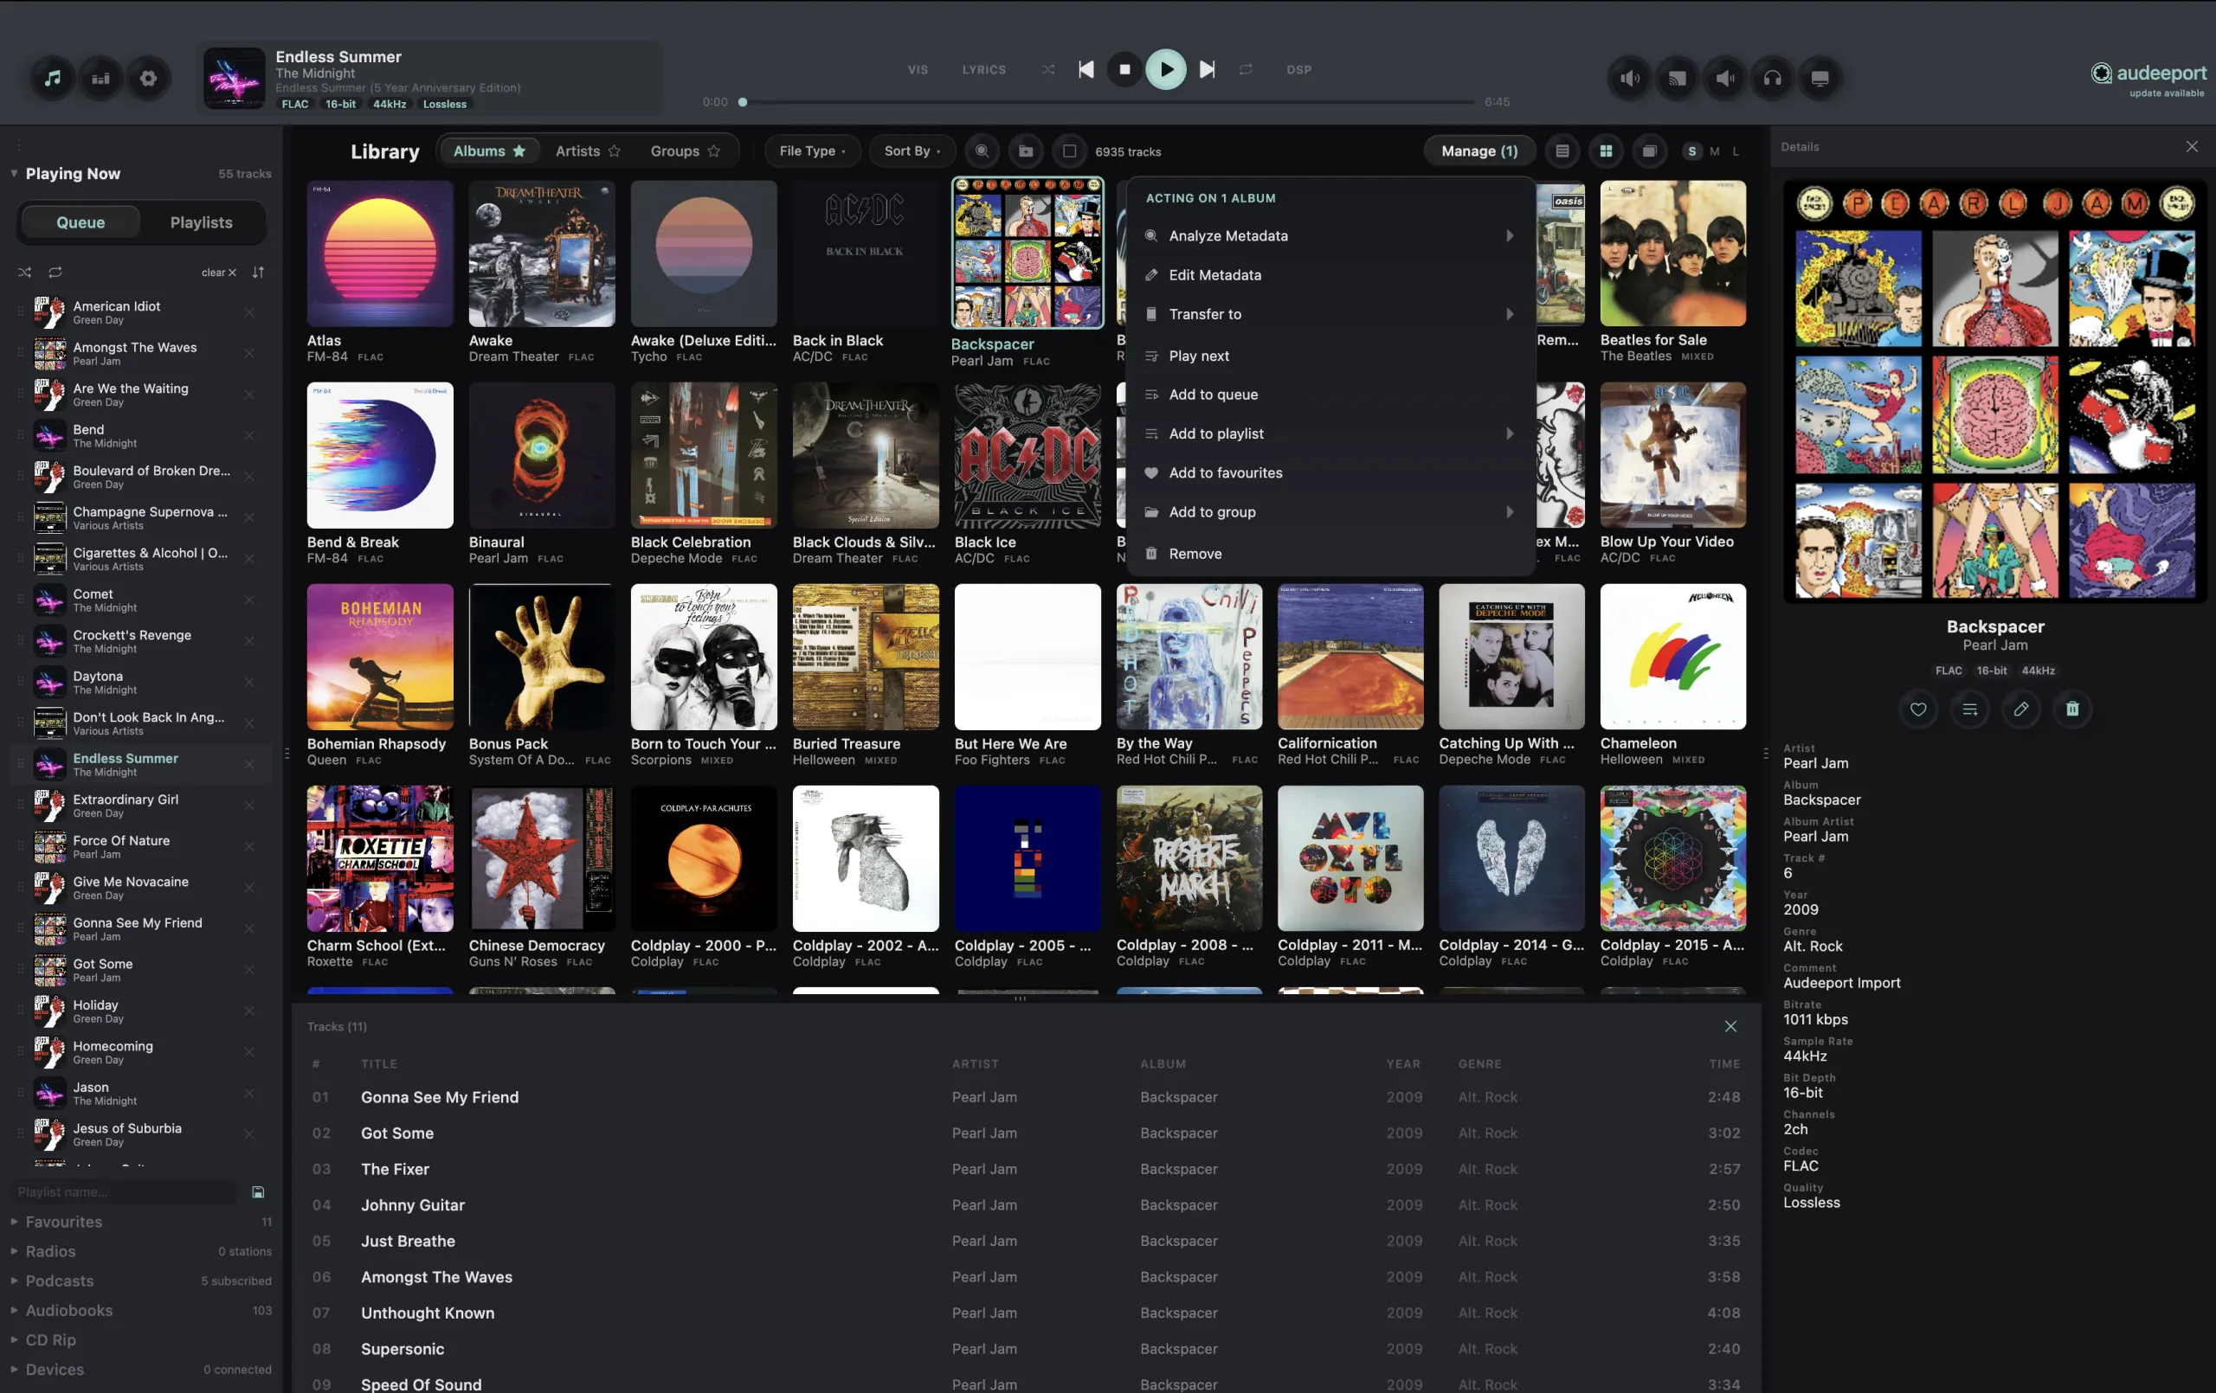The image size is (2216, 1393).
Task: Click the second speaker output icon
Action: [1724, 78]
